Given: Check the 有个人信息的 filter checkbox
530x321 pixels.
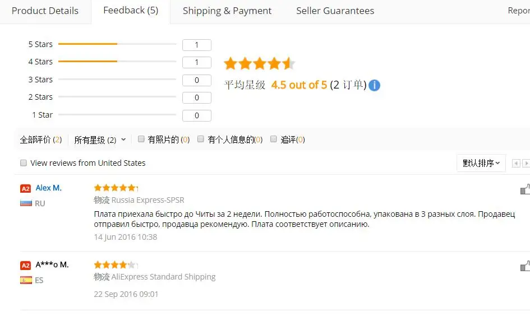Looking at the screenshot, I should (201, 139).
